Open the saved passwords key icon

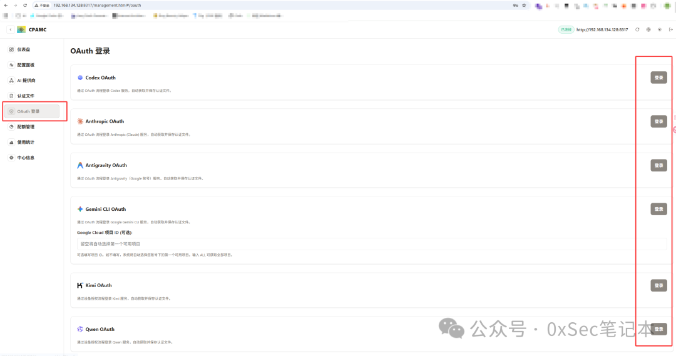tap(515, 5)
